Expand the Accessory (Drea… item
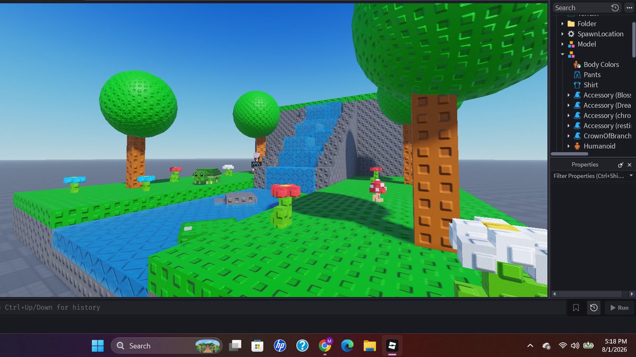Viewport: 636px width, 357px height. pyautogui.click(x=569, y=105)
